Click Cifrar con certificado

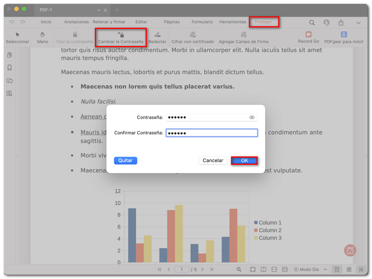pyautogui.click(x=194, y=37)
